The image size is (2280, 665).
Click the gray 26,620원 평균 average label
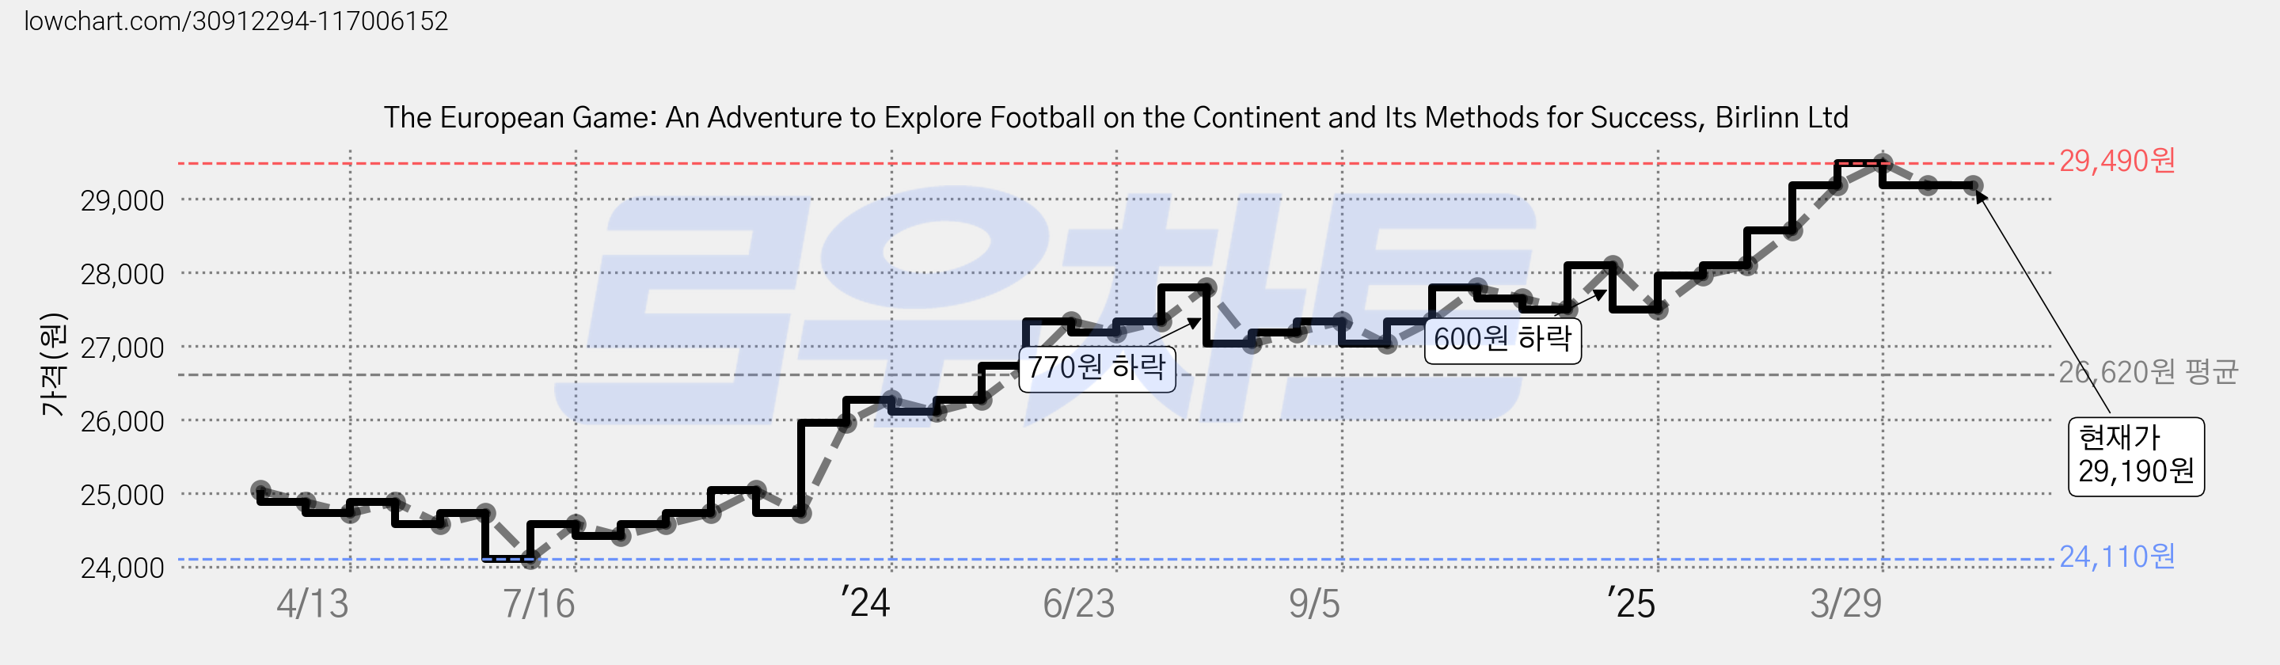(x=2147, y=372)
